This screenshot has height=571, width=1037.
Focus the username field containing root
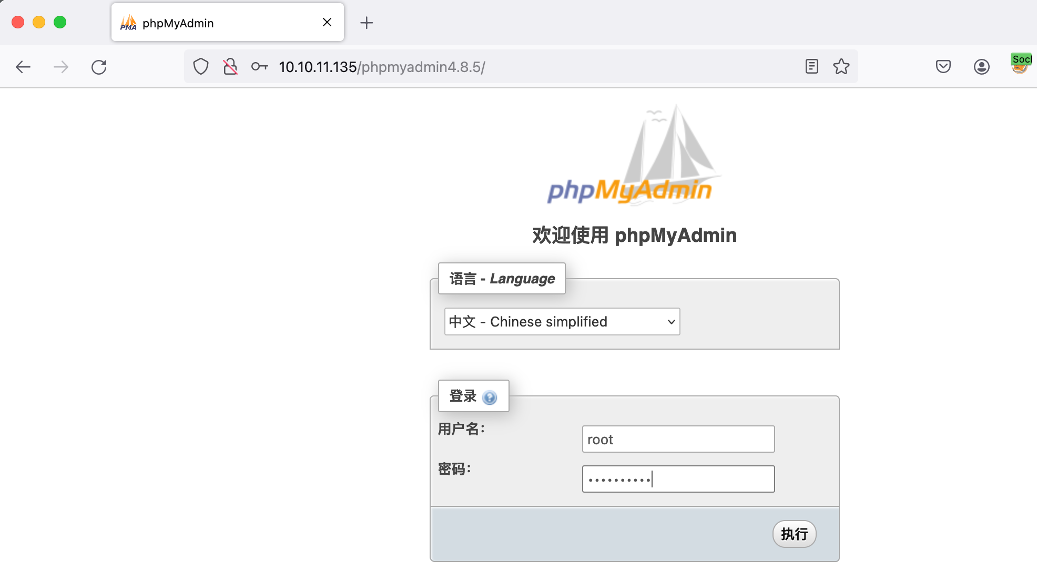coord(678,439)
